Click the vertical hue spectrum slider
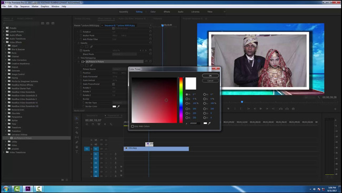The image size is (342, 193). 181,100
